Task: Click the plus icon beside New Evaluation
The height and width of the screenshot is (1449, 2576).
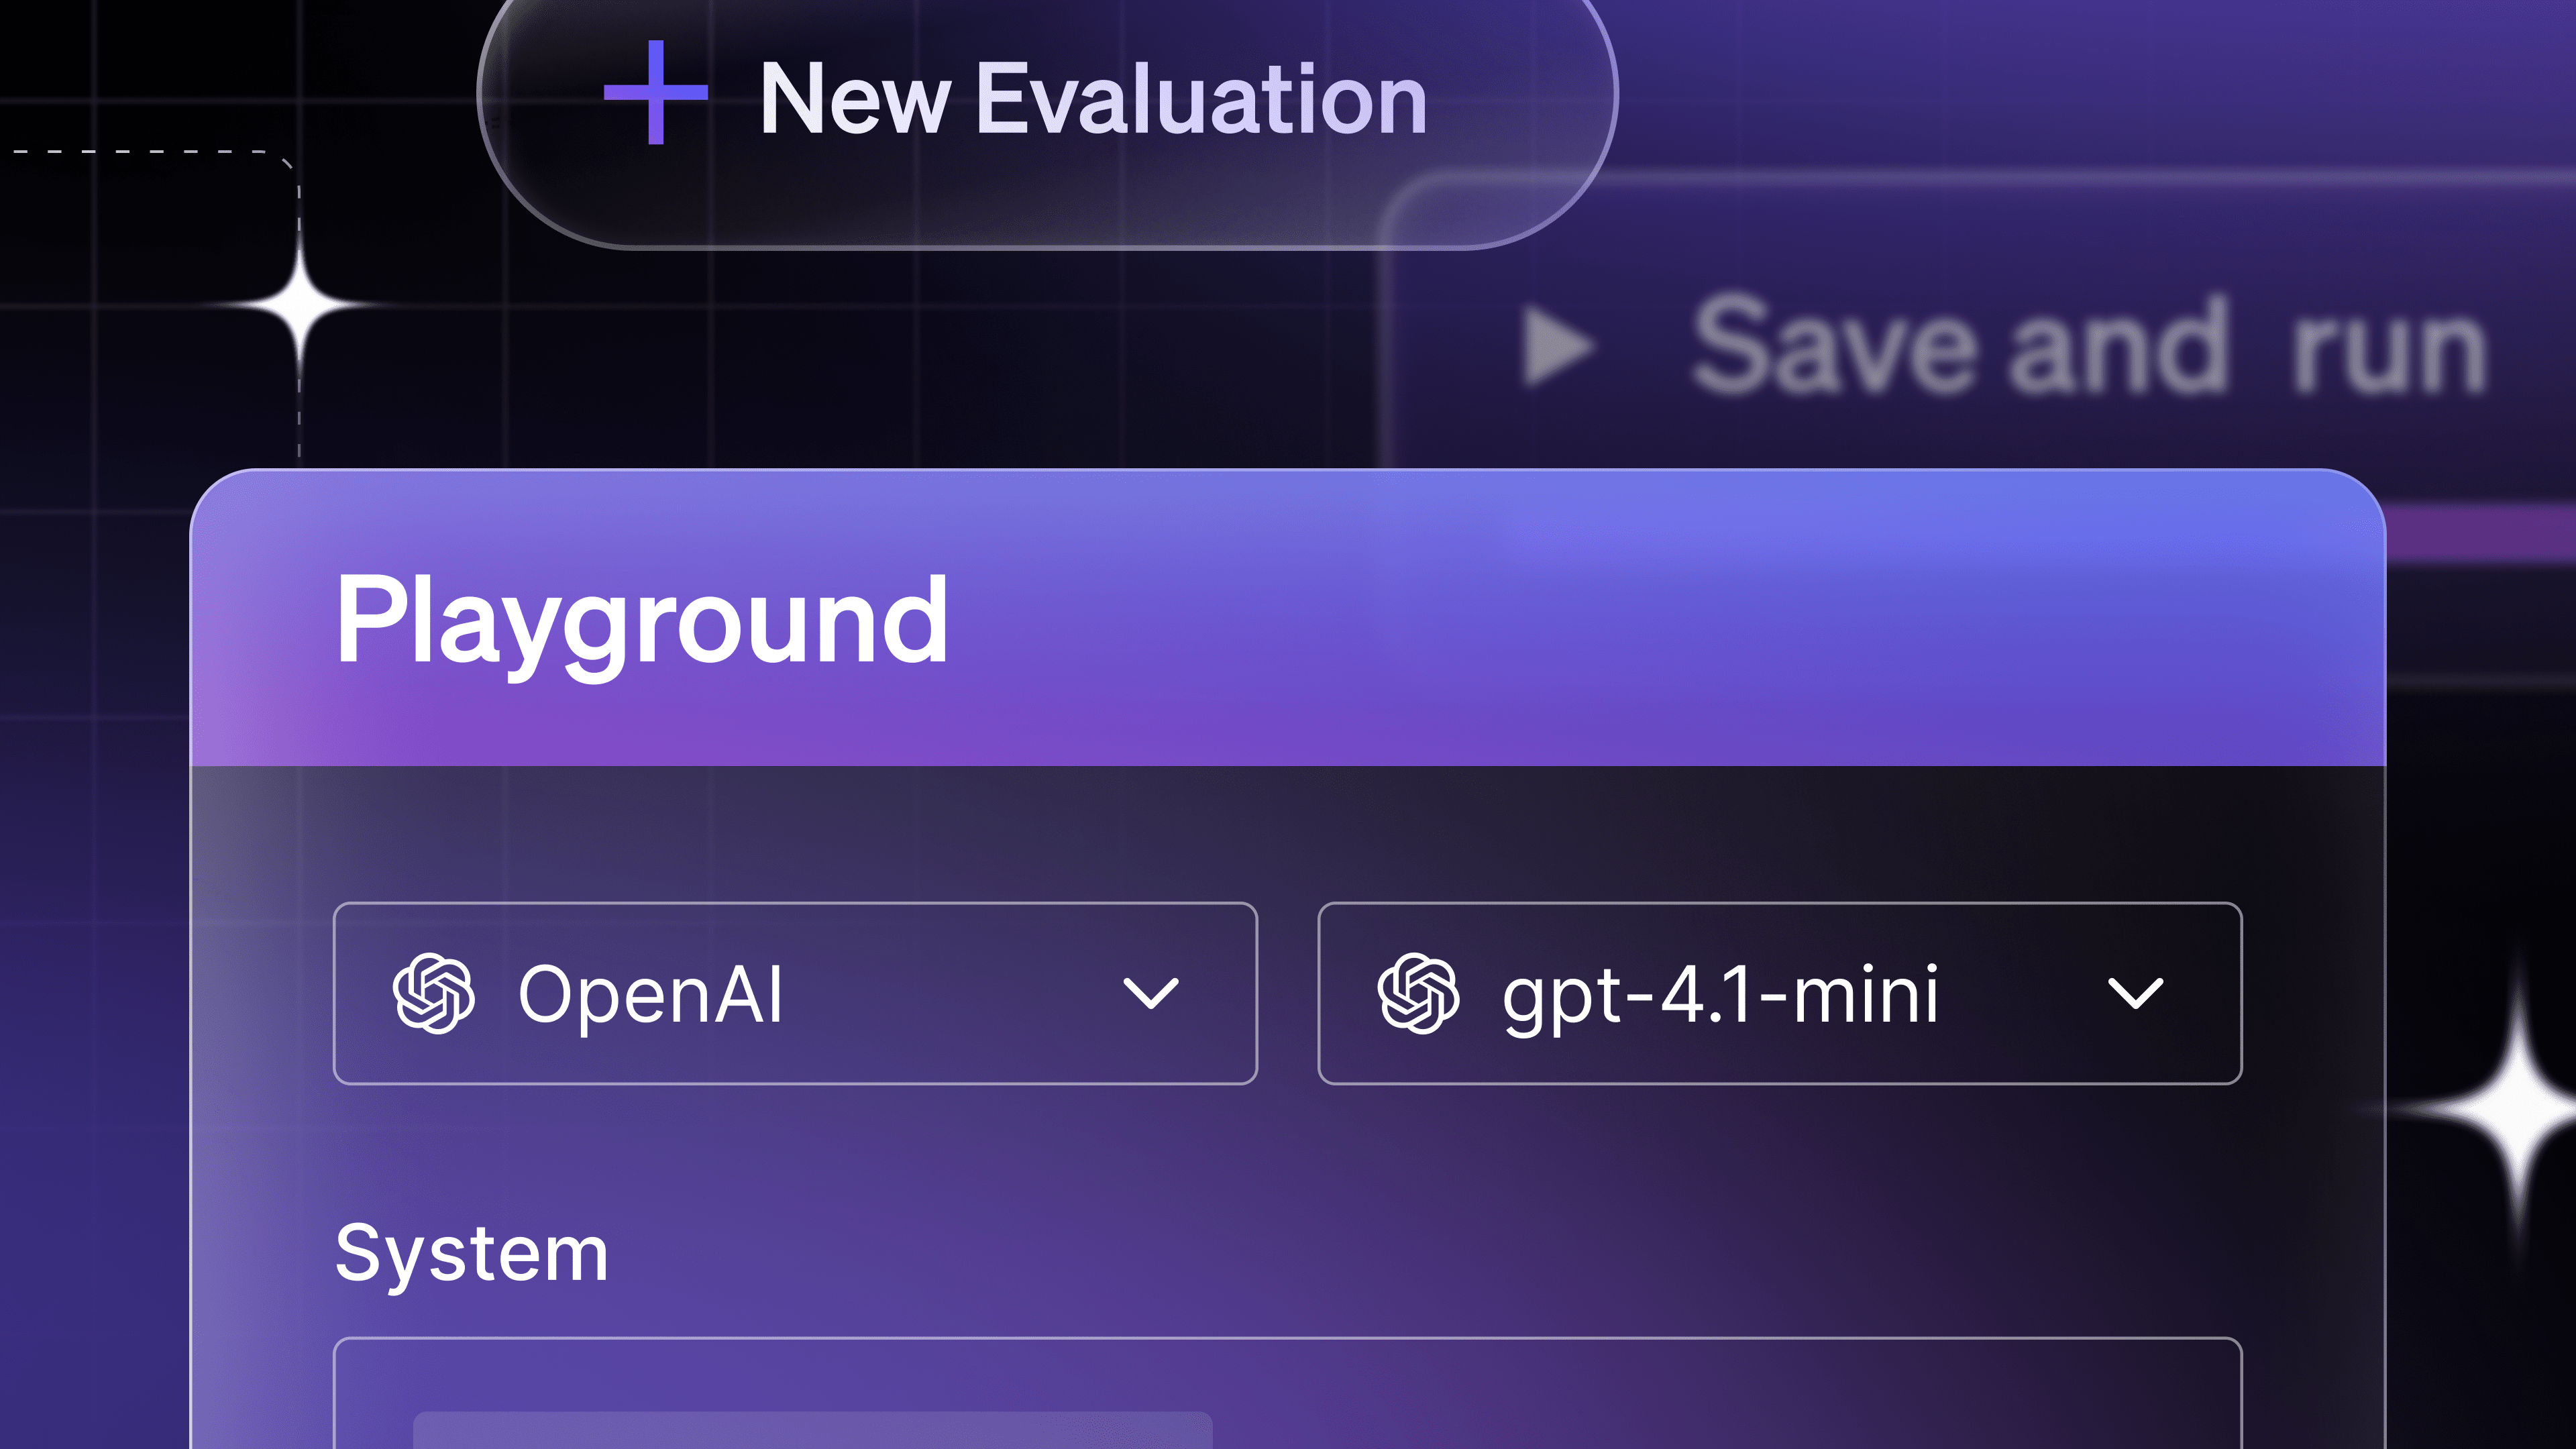Action: pyautogui.click(x=656, y=93)
